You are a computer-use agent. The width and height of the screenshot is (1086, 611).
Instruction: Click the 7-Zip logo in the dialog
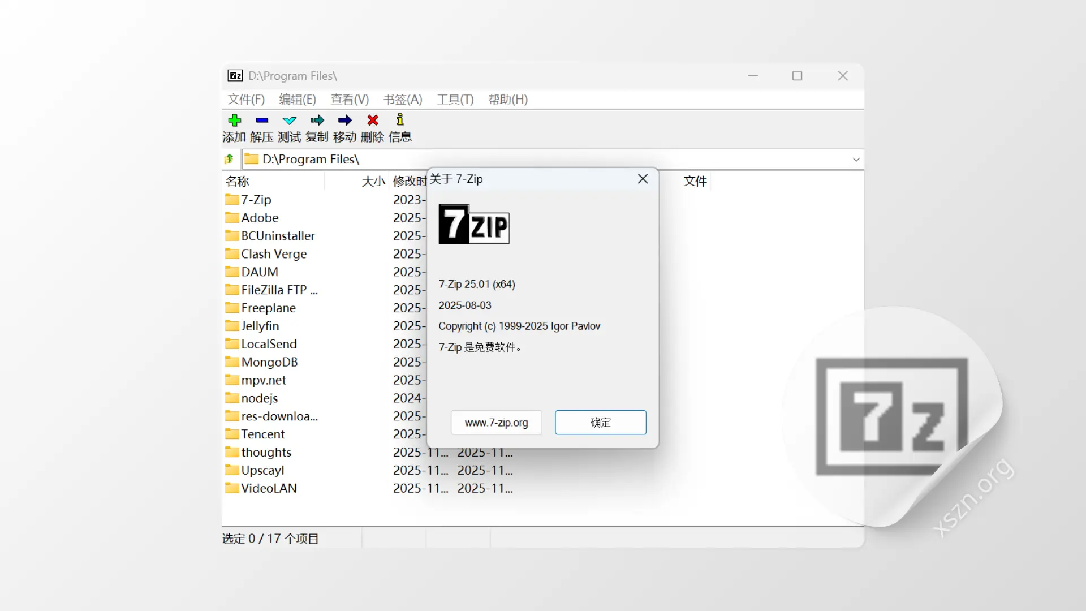pos(474,225)
